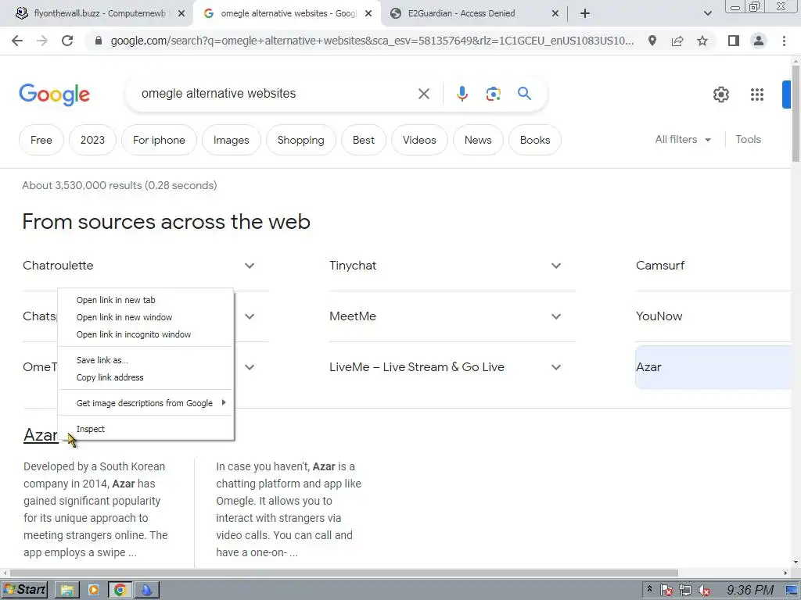Screen dimensions: 801x600
Task: Expand the OmeTV row chevron
Action: point(250,367)
